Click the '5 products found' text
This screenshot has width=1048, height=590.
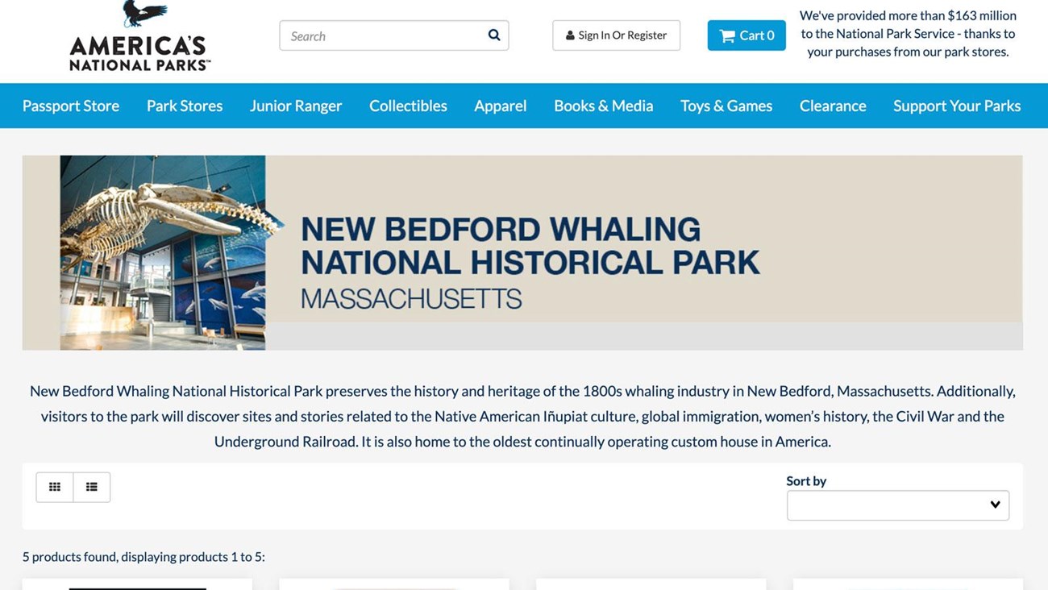(x=143, y=557)
